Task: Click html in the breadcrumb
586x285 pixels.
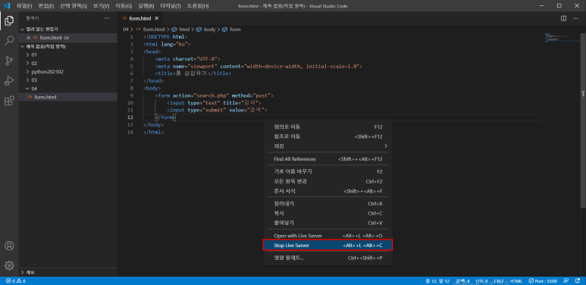Action: click(184, 30)
